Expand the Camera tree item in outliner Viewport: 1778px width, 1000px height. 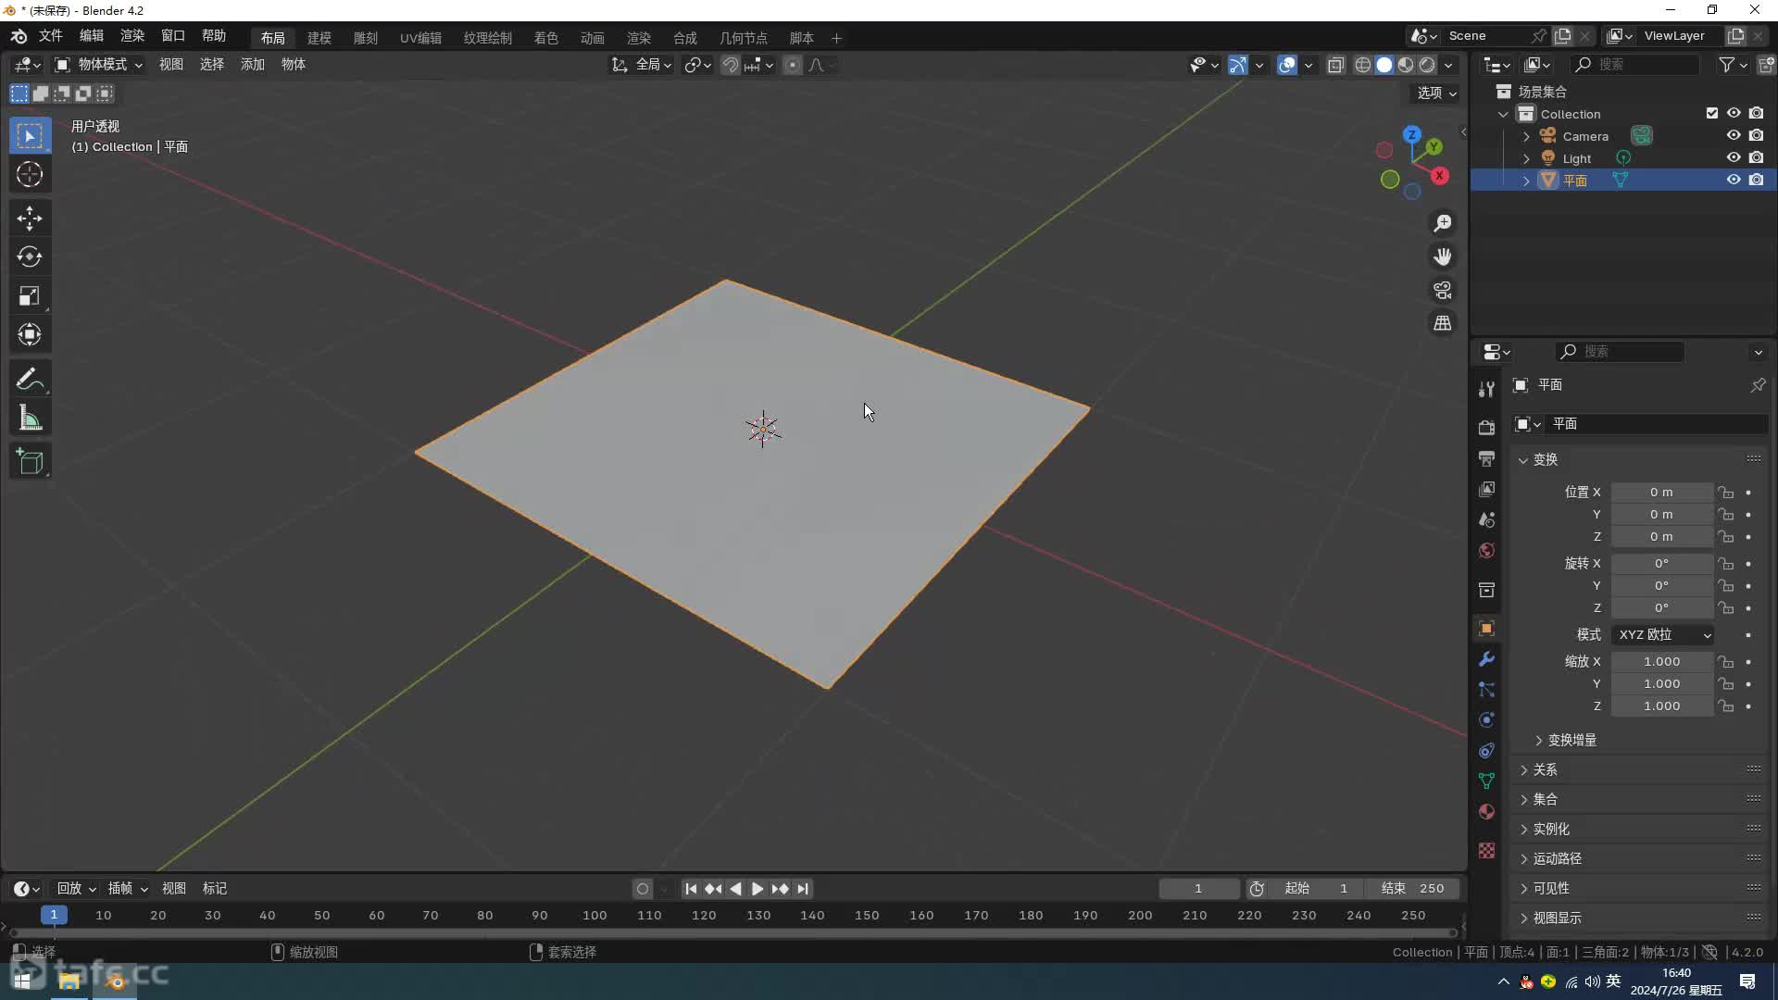[x=1527, y=136]
